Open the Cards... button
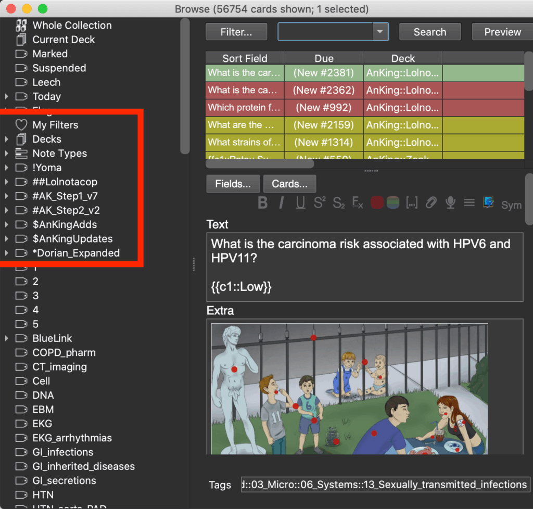This screenshot has width=533, height=509. point(289,184)
